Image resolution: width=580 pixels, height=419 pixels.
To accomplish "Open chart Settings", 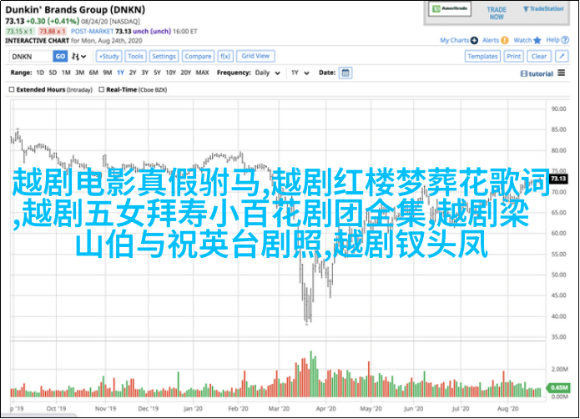I will point(164,56).
